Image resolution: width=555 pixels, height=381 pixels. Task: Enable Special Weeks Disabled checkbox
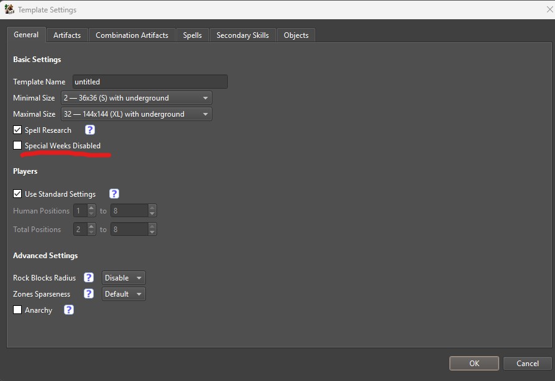17,145
